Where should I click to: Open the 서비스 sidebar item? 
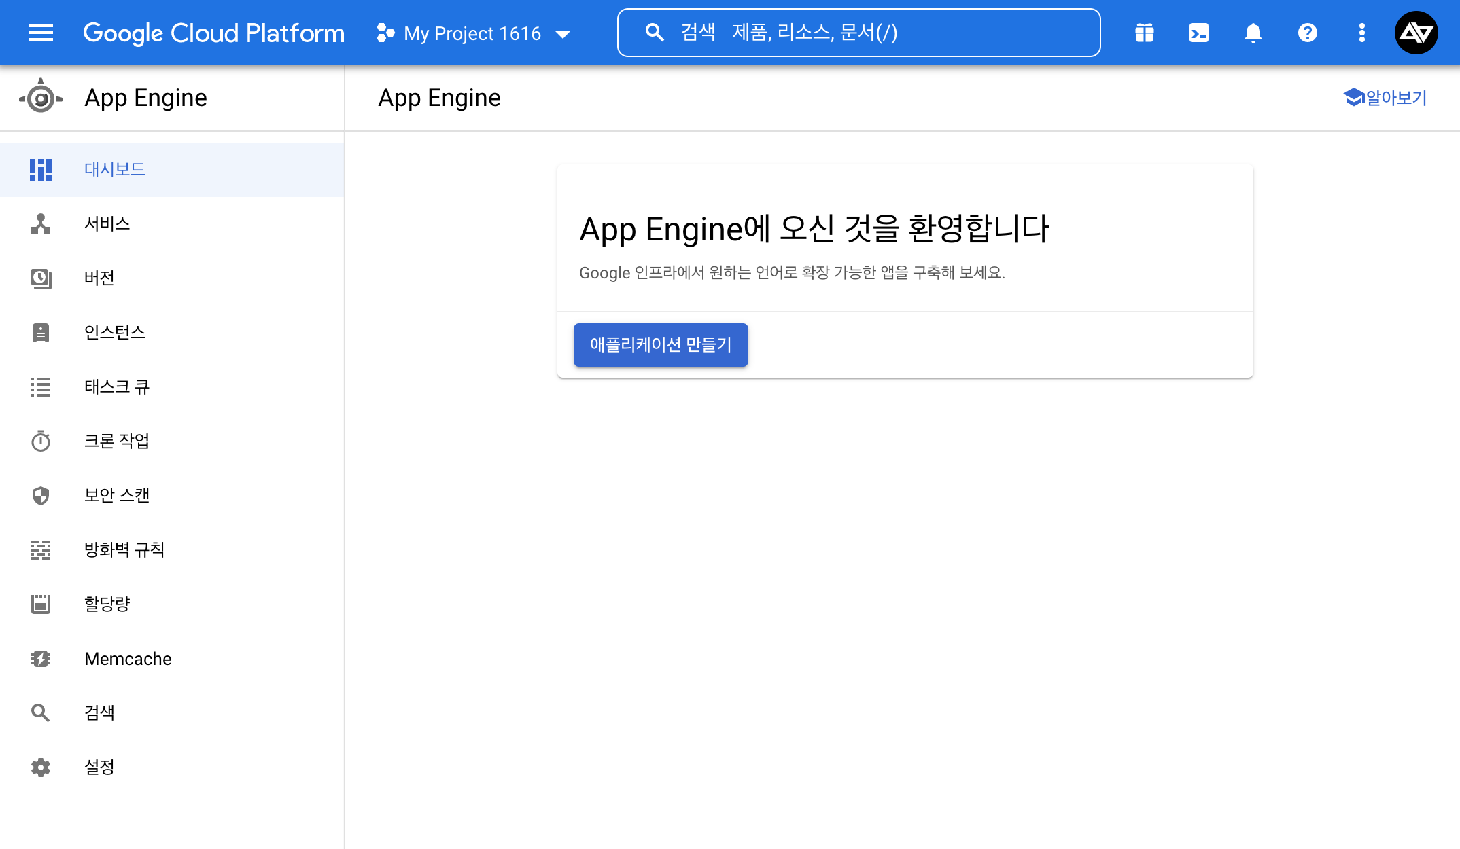(107, 223)
